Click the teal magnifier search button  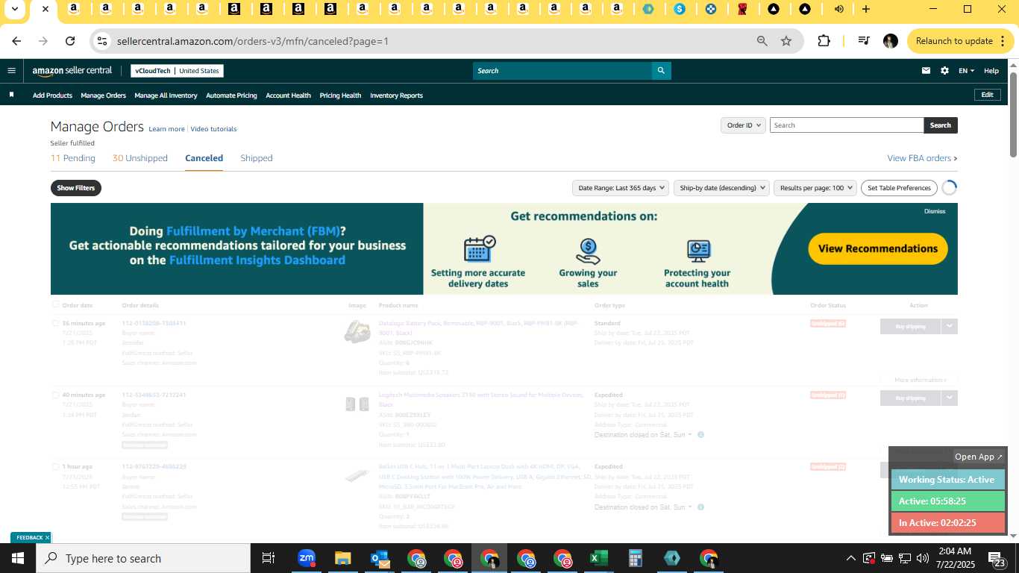tap(661, 71)
